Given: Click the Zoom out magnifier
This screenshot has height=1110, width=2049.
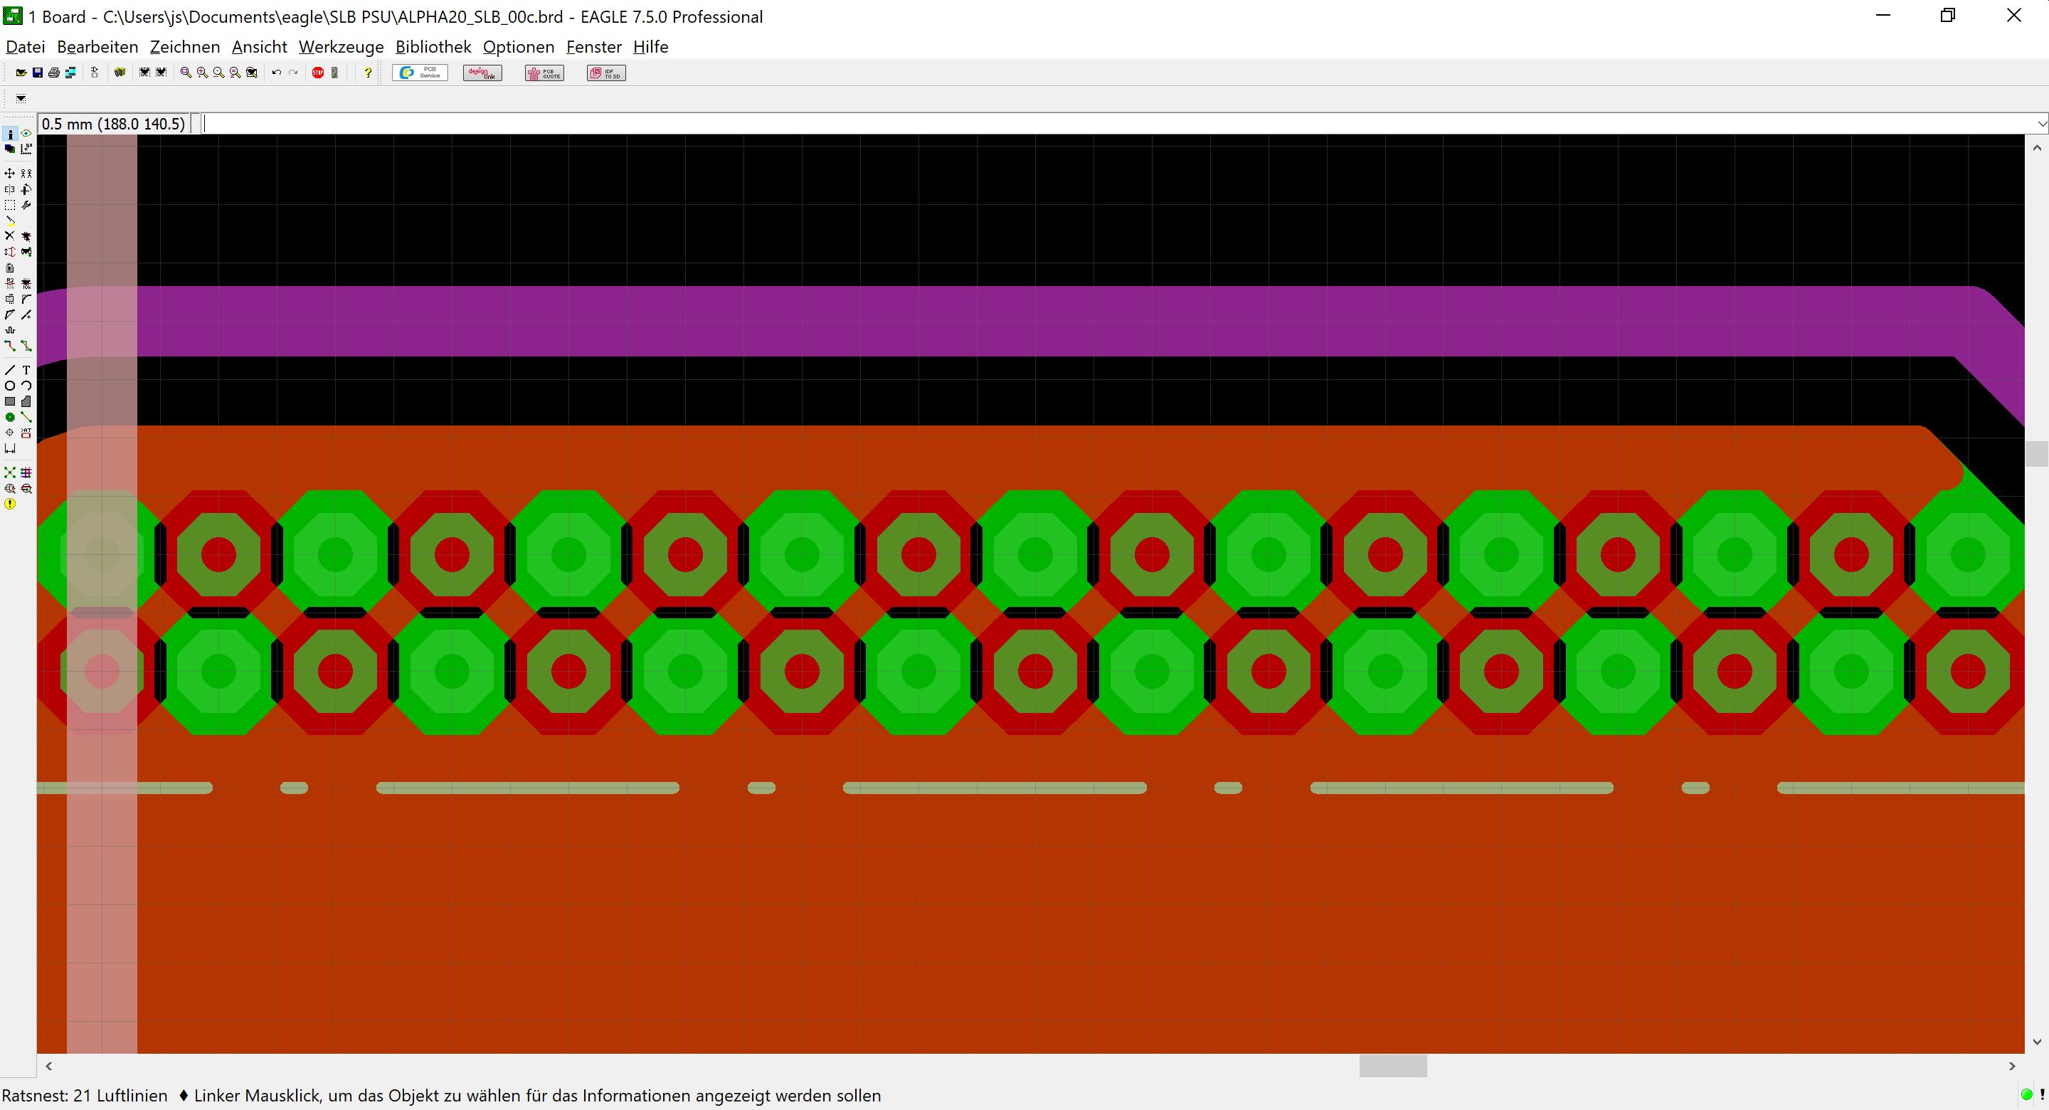Looking at the screenshot, I should tap(218, 73).
